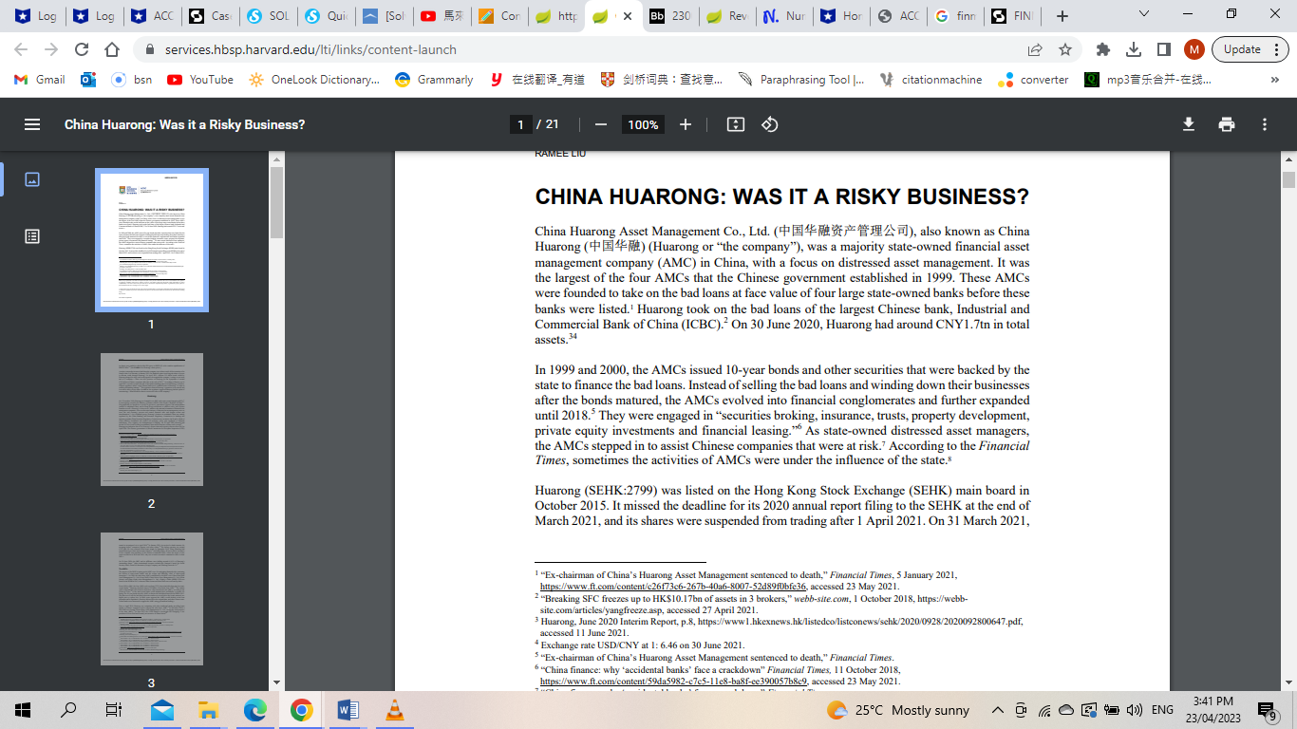This screenshot has width=1297, height=729.
Task: Click the page number input field
Action: 520,124
